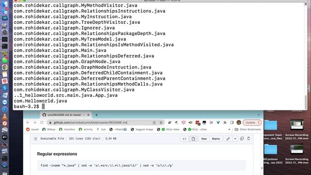This screenshot has width=311, height=175.
Task: Bookmark this page with the star icon
Action: 161,122
